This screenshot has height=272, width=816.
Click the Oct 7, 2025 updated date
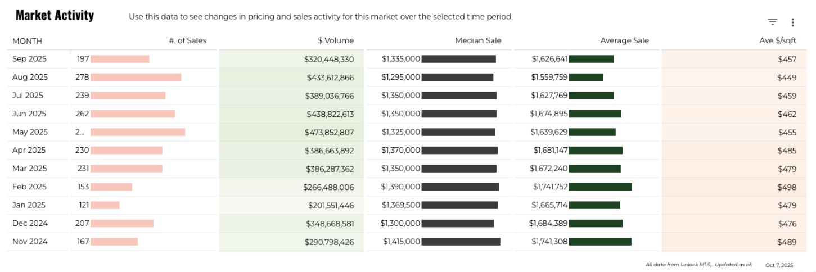(x=779, y=265)
